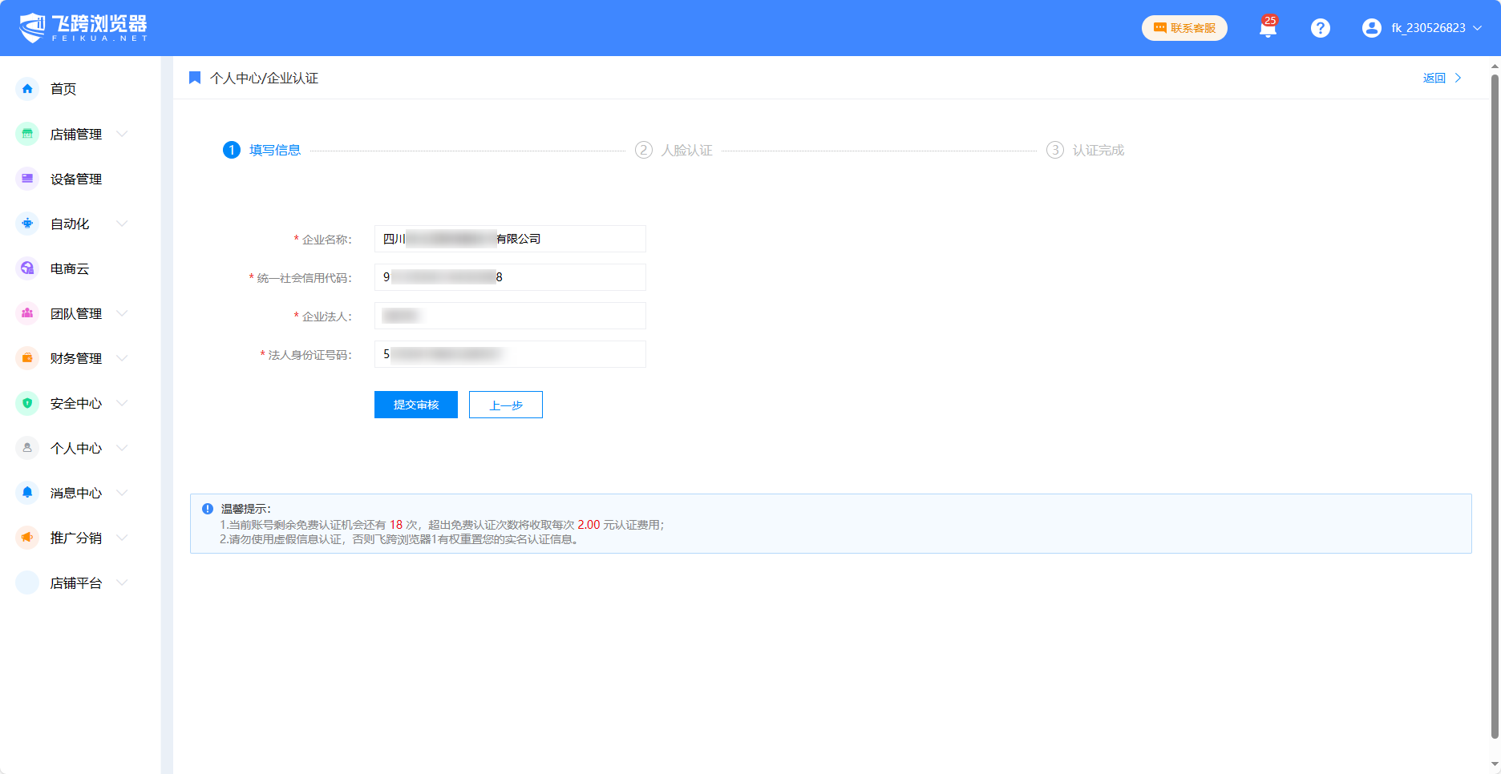Click the home icon in sidebar

pyautogui.click(x=27, y=89)
